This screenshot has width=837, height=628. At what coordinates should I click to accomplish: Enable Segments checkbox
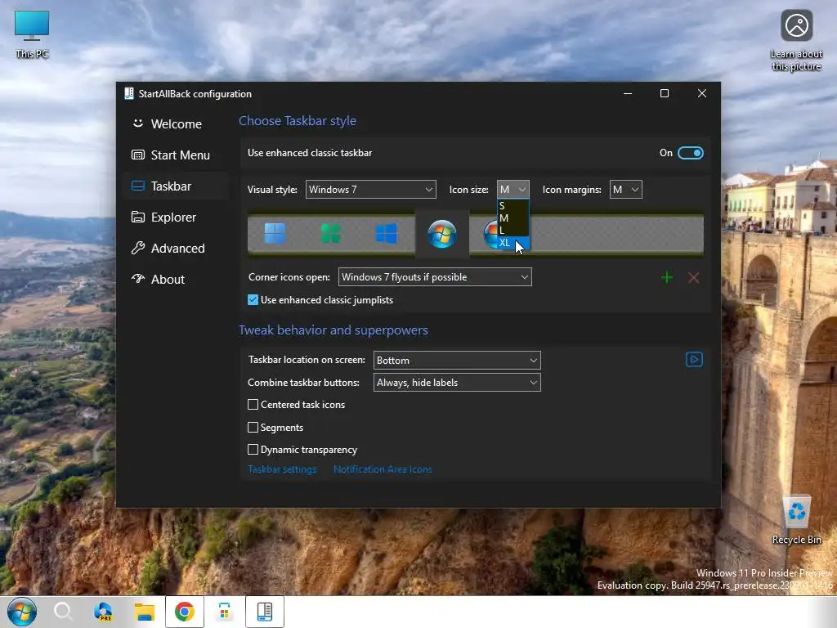pos(253,427)
